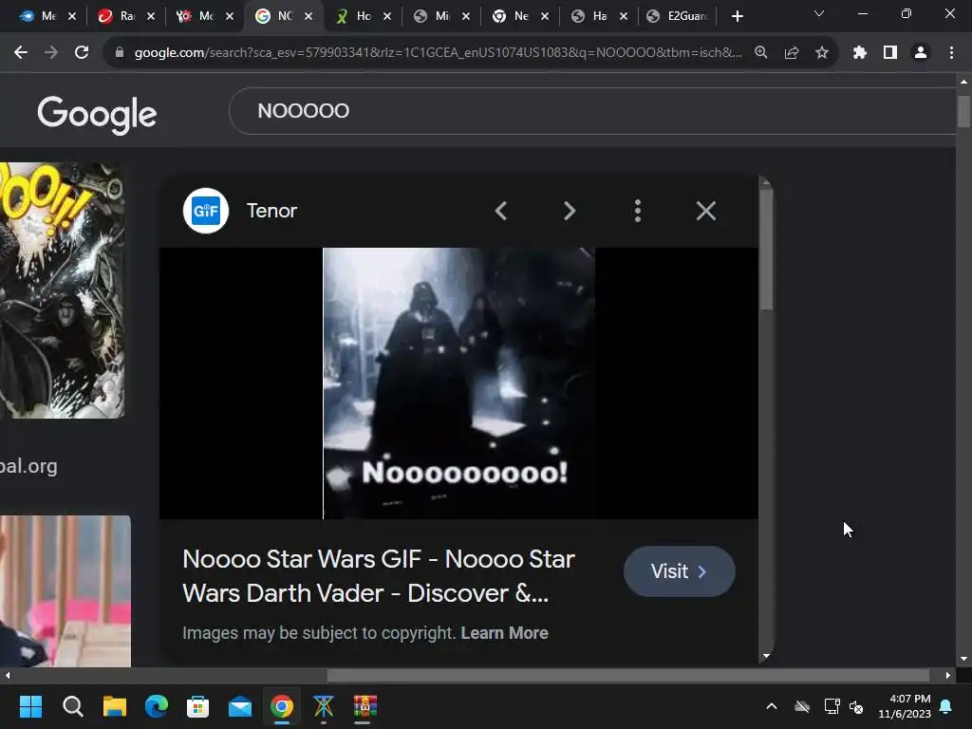This screenshot has height=729, width=972.
Task: Go back with the browser back arrow
Action: coord(21,53)
